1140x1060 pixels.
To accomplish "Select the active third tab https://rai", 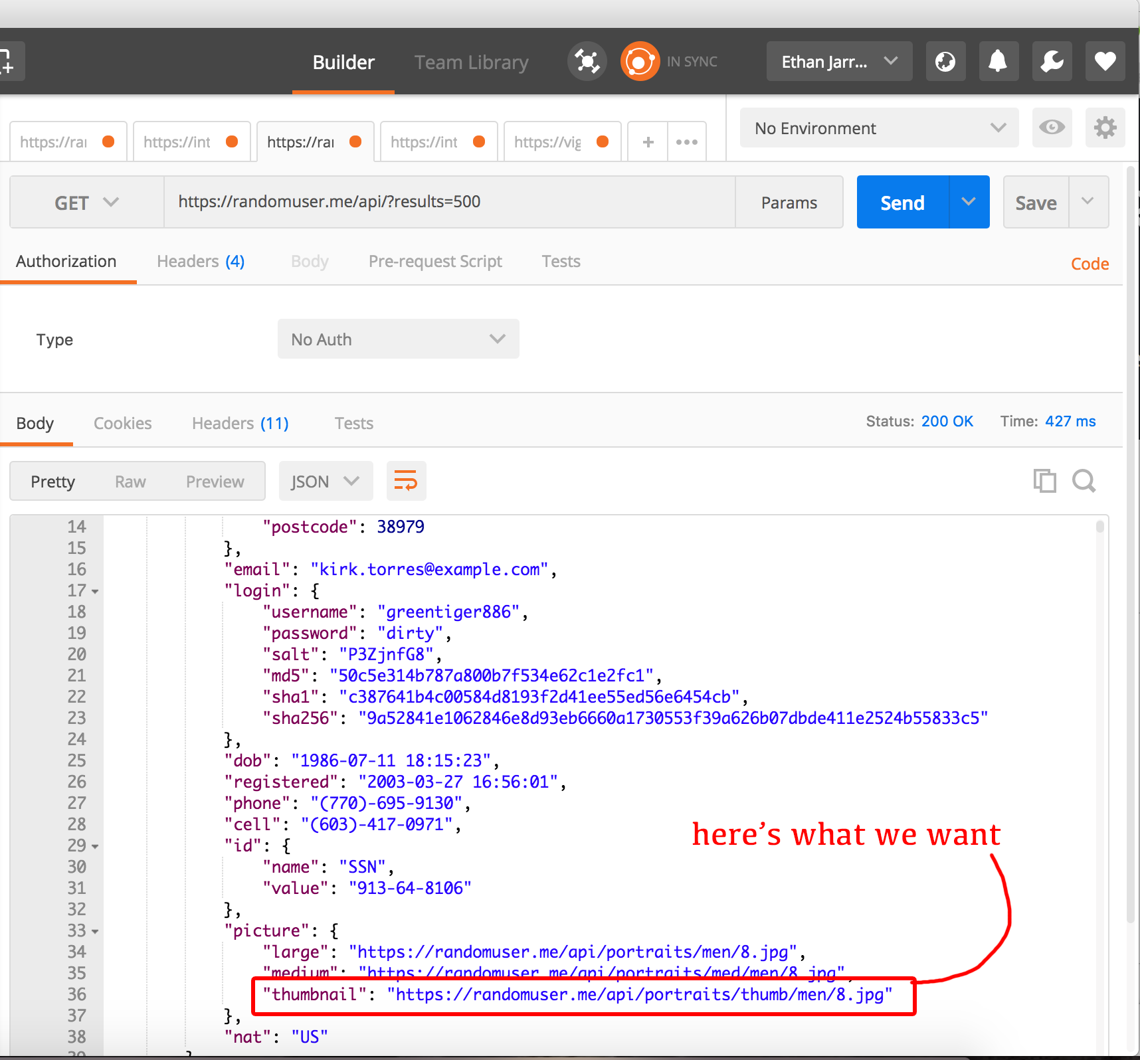I will coord(315,141).
